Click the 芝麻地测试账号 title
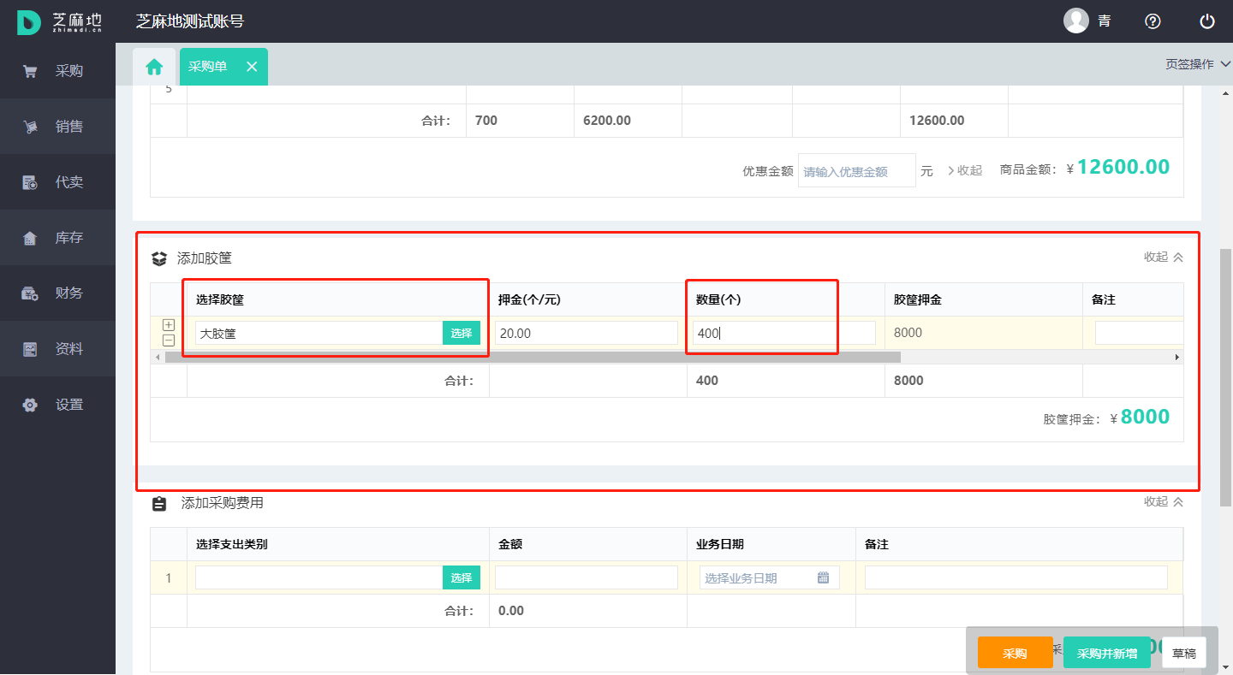Image resolution: width=1233 pixels, height=675 pixels. point(189,21)
